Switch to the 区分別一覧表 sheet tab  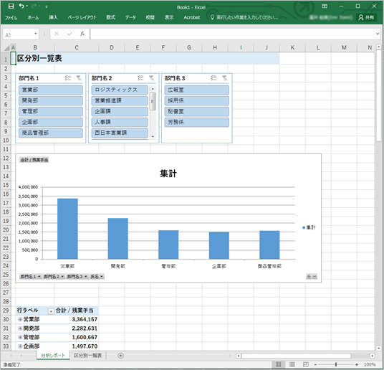coord(87,356)
